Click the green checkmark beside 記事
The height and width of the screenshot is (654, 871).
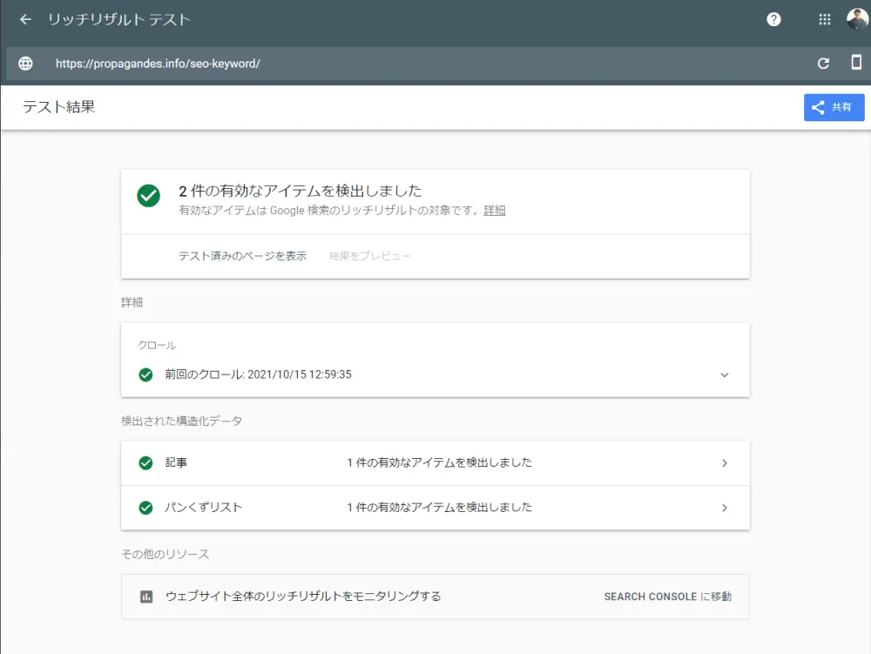coord(145,462)
